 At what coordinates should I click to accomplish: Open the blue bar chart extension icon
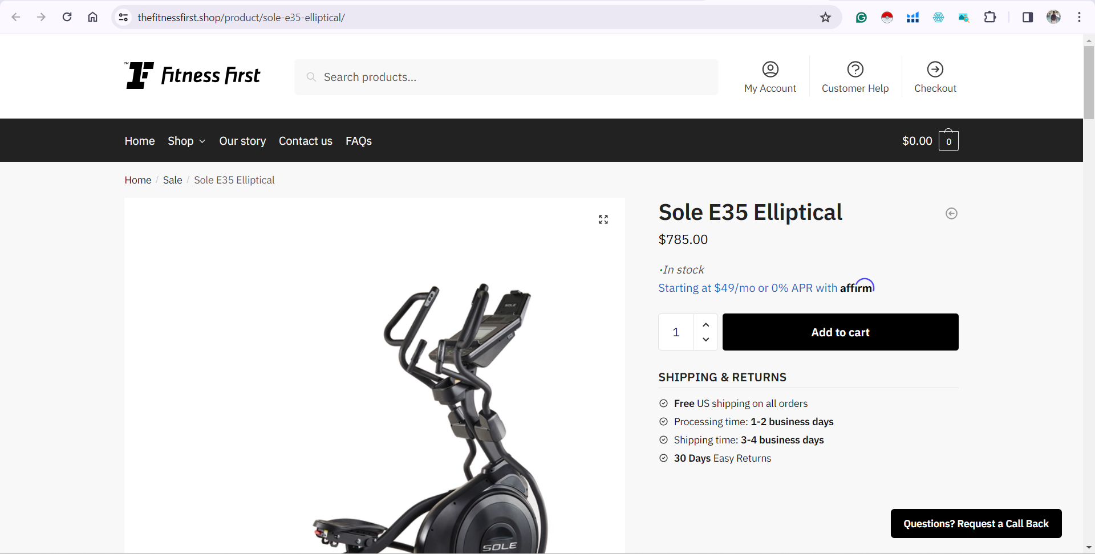(912, 17)
